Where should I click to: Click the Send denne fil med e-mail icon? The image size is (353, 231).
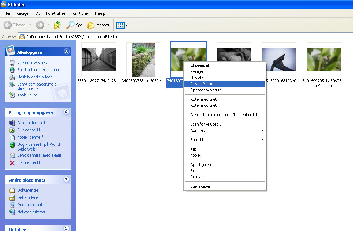pyautogui.click(x=12, y=155)
